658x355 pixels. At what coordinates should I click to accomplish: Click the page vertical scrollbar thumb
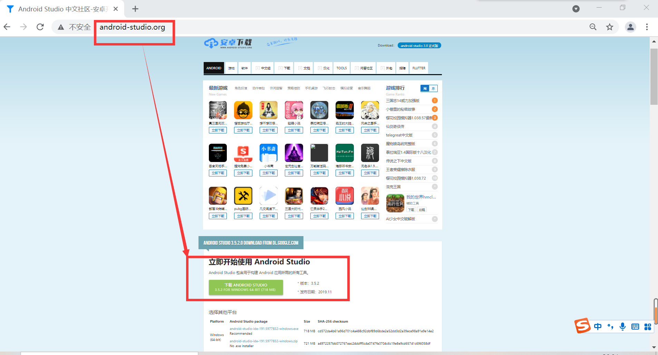tap(654, 76)
